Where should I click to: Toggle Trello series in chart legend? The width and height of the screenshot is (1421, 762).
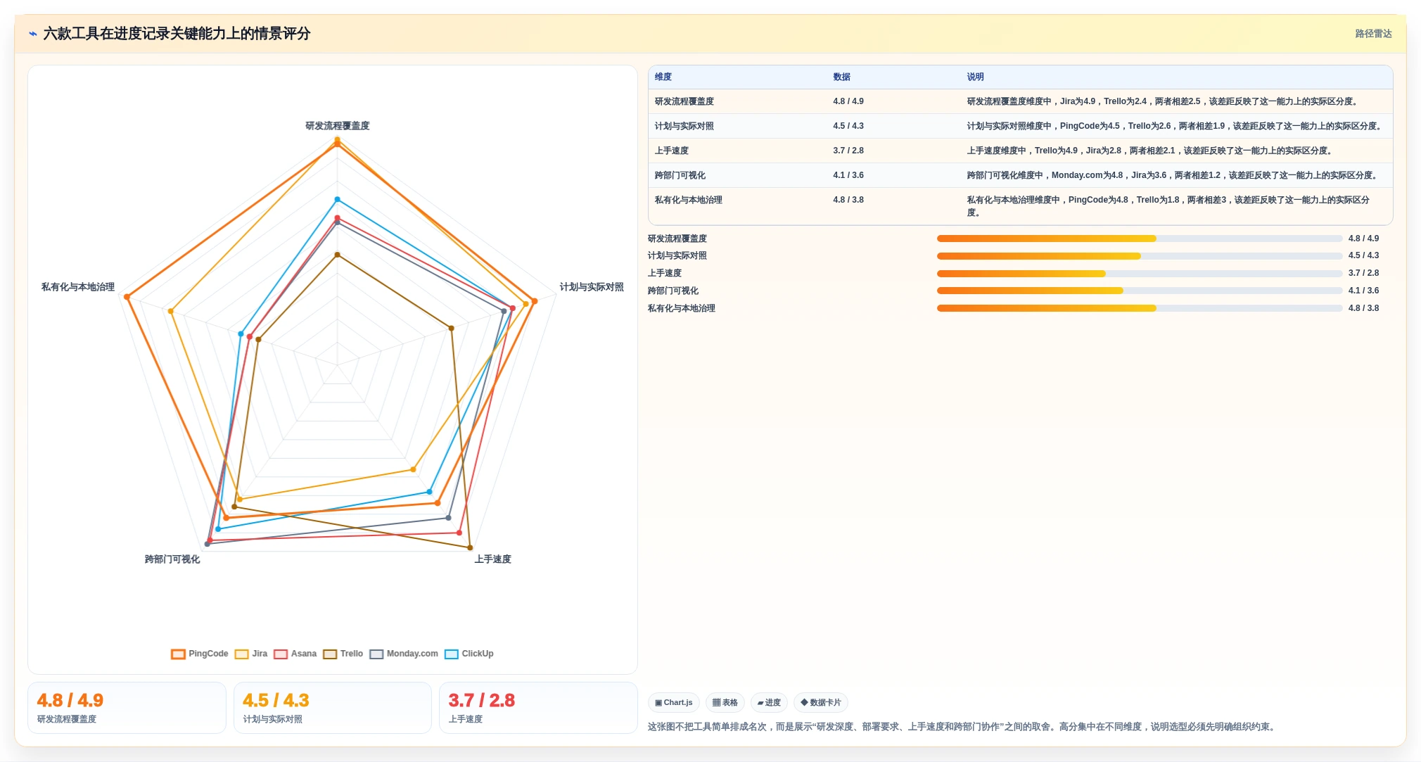pos(343,654)
